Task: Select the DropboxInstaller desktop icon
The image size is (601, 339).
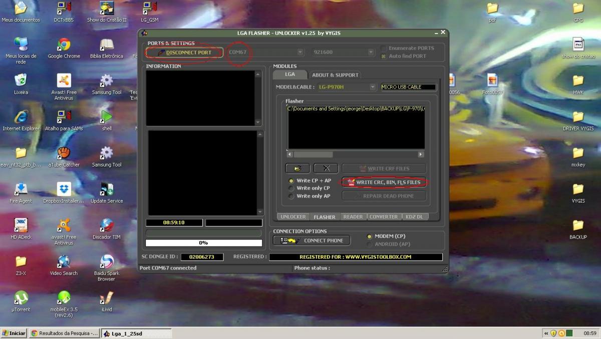Action: pos(64,192)
